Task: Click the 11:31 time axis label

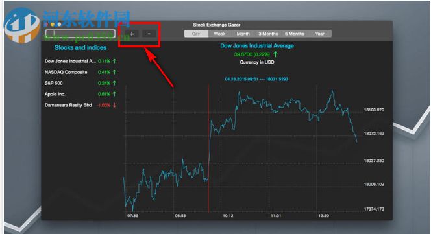Action: click(x=276, y=216)
